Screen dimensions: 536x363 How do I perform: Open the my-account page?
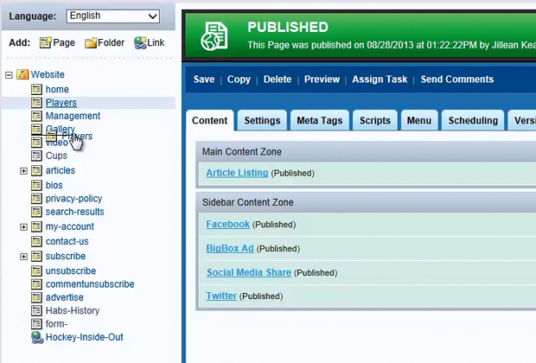click(x=70, y=226)
